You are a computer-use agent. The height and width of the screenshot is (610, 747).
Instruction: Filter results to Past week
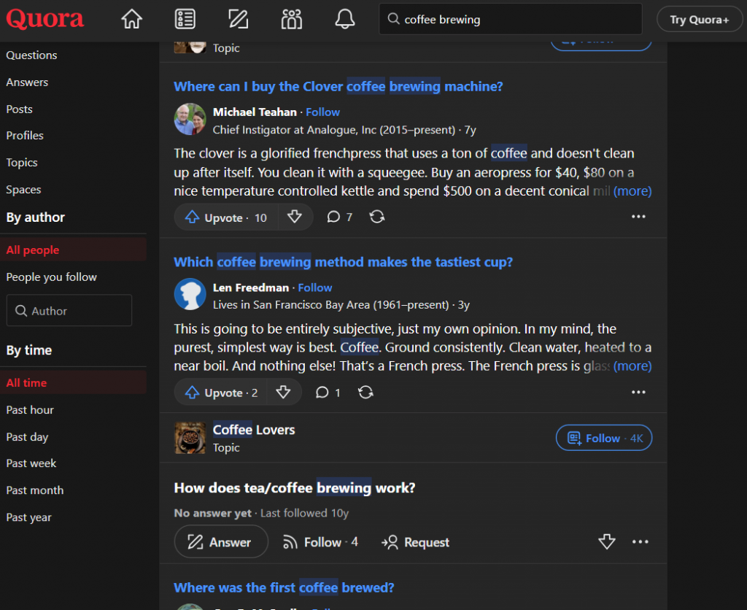31,463
